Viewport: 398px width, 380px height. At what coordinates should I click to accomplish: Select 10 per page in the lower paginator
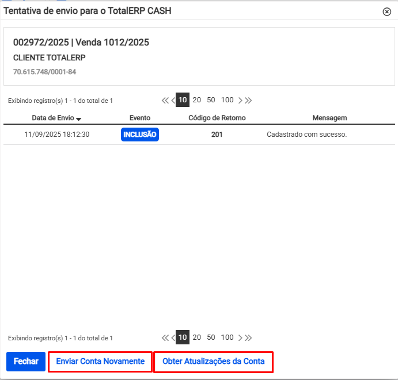[183, 338]
